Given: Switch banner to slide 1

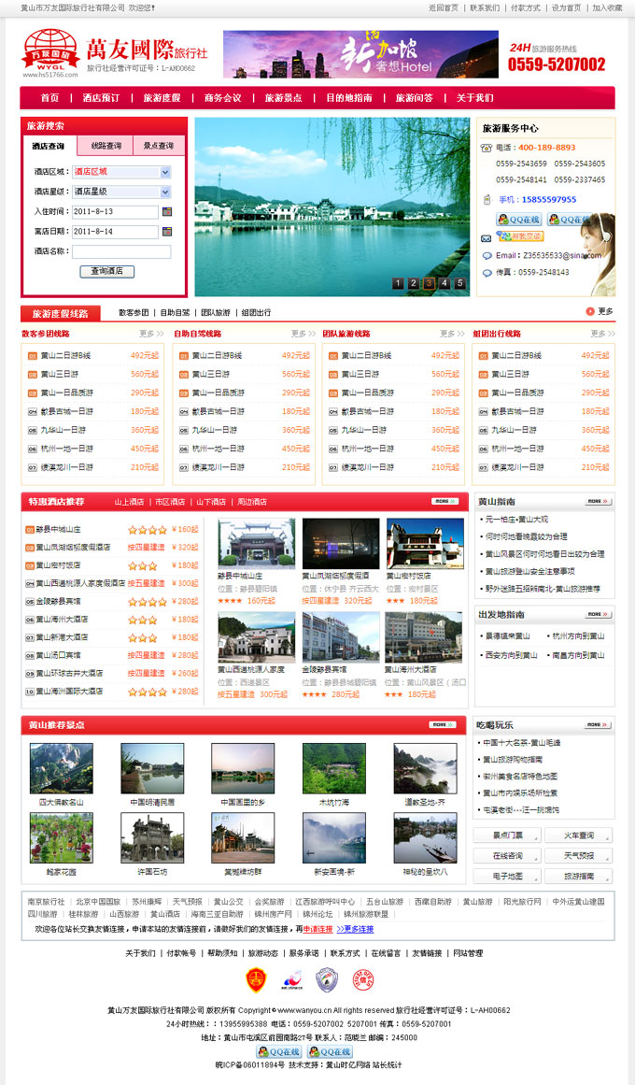Looking at the screenshot, I should [x=398, y=283].
